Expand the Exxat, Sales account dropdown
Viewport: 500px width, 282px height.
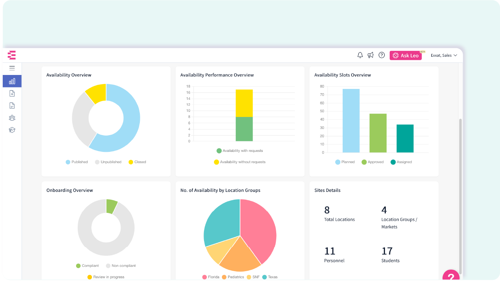coord(444,56)
